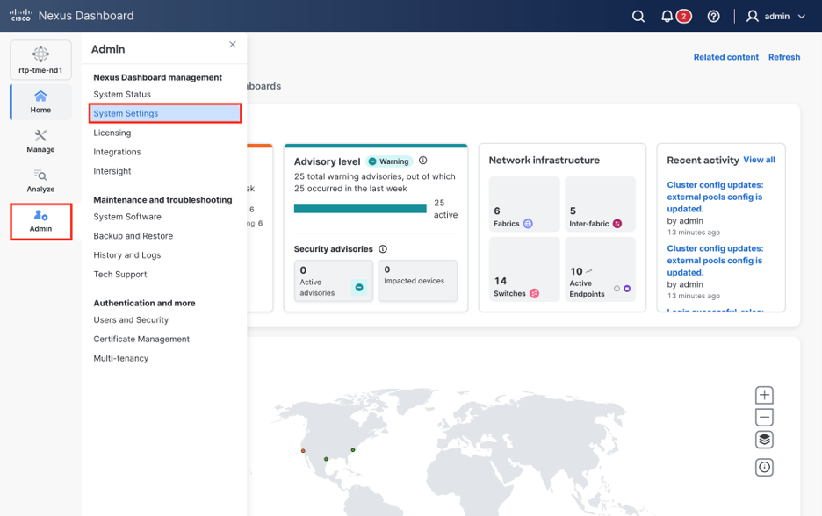This screenshot has height=516, width=822.
Task: Click the easternmost green map marker
Action: coord(353,449)
